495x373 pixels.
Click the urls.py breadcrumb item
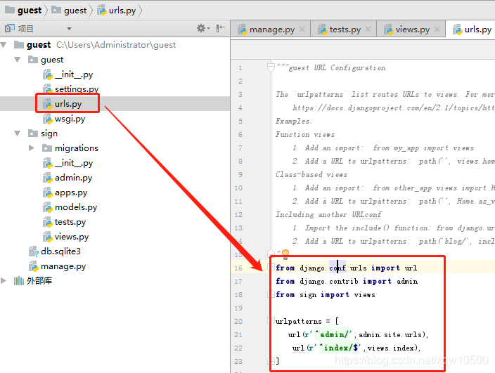[117, 11]
